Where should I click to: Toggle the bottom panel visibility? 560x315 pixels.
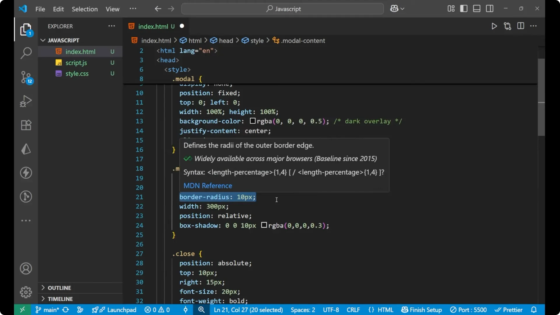click(476, 8)
